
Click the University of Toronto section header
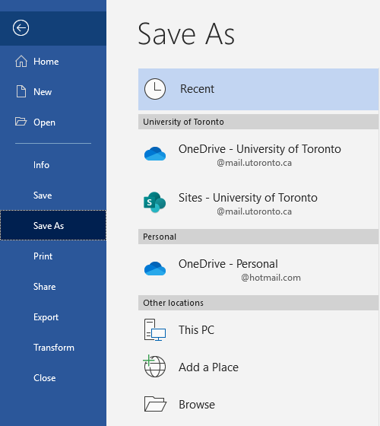(258, 122)
